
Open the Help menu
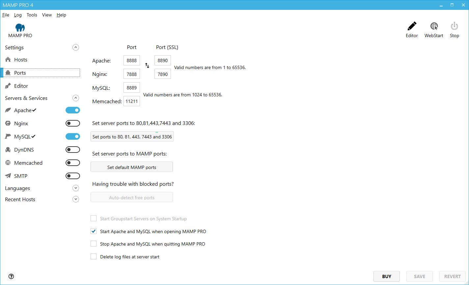61,15
